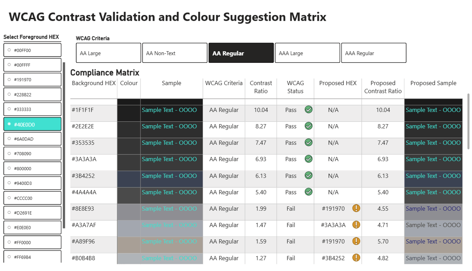Switch WCAG criteria to AA Non-Text
Screen dimensions: 472x271
[x=175, y=53]
